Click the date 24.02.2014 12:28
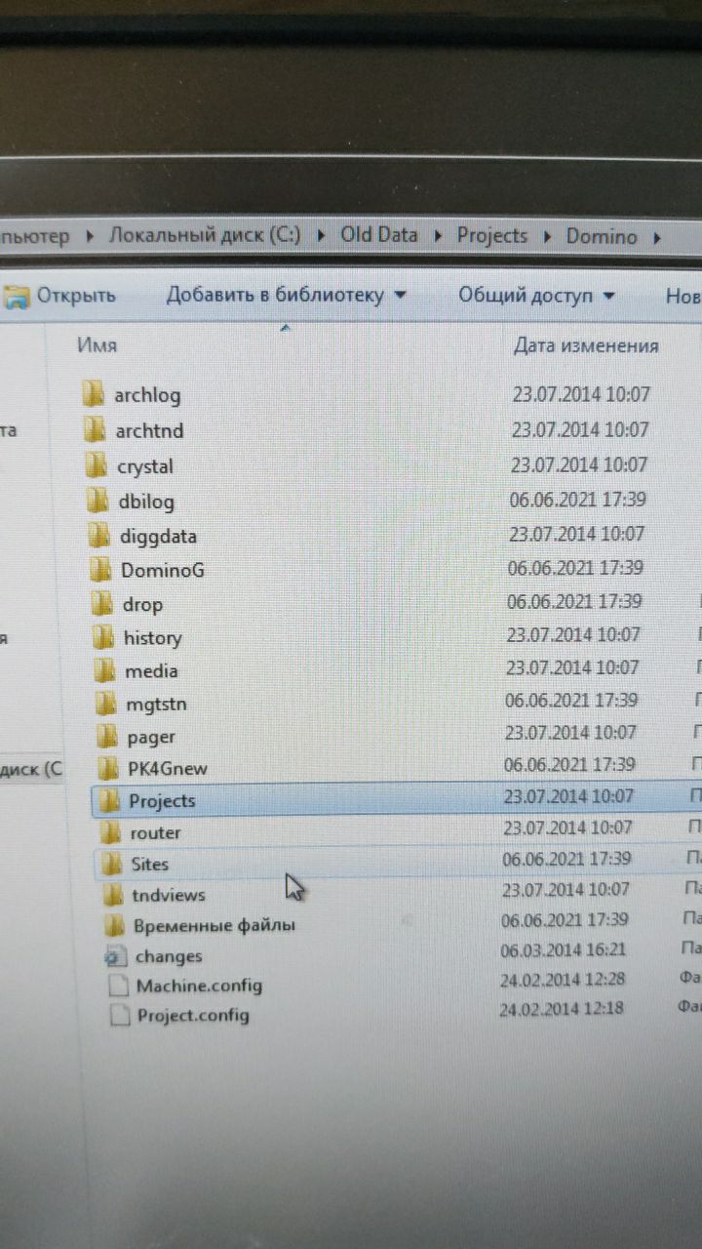 click(563, 980)
